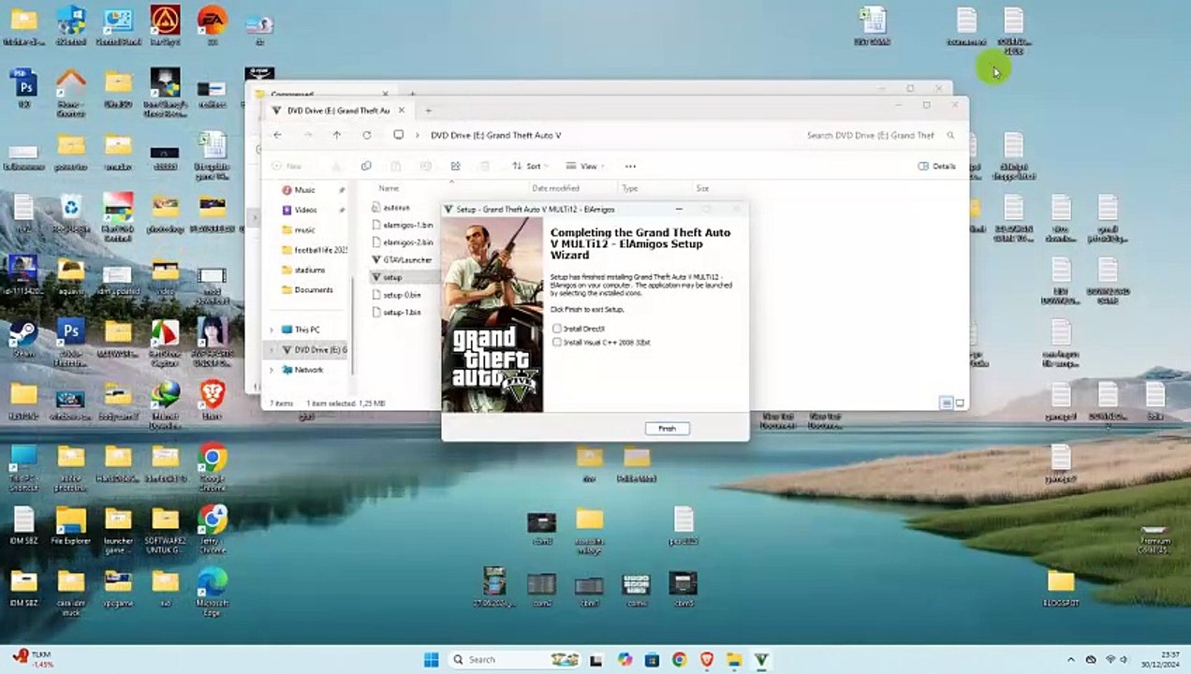The width and height of the screenshot is (1191, 674).
Task: Open the Windows Start menu
Action: pyautogui.click(x=431, y=660)
